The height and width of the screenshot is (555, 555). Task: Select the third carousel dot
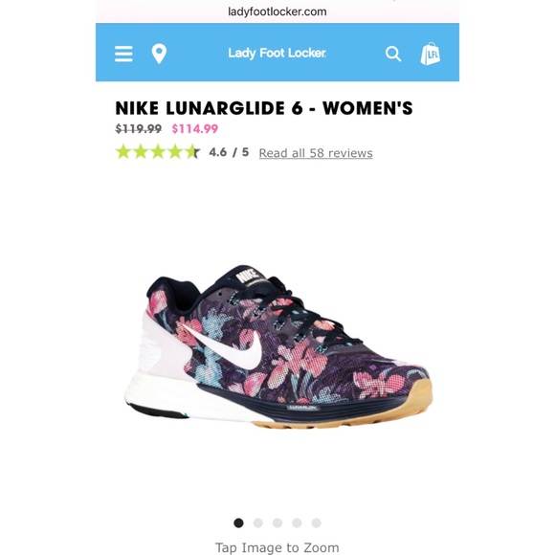tap(277, 522)
